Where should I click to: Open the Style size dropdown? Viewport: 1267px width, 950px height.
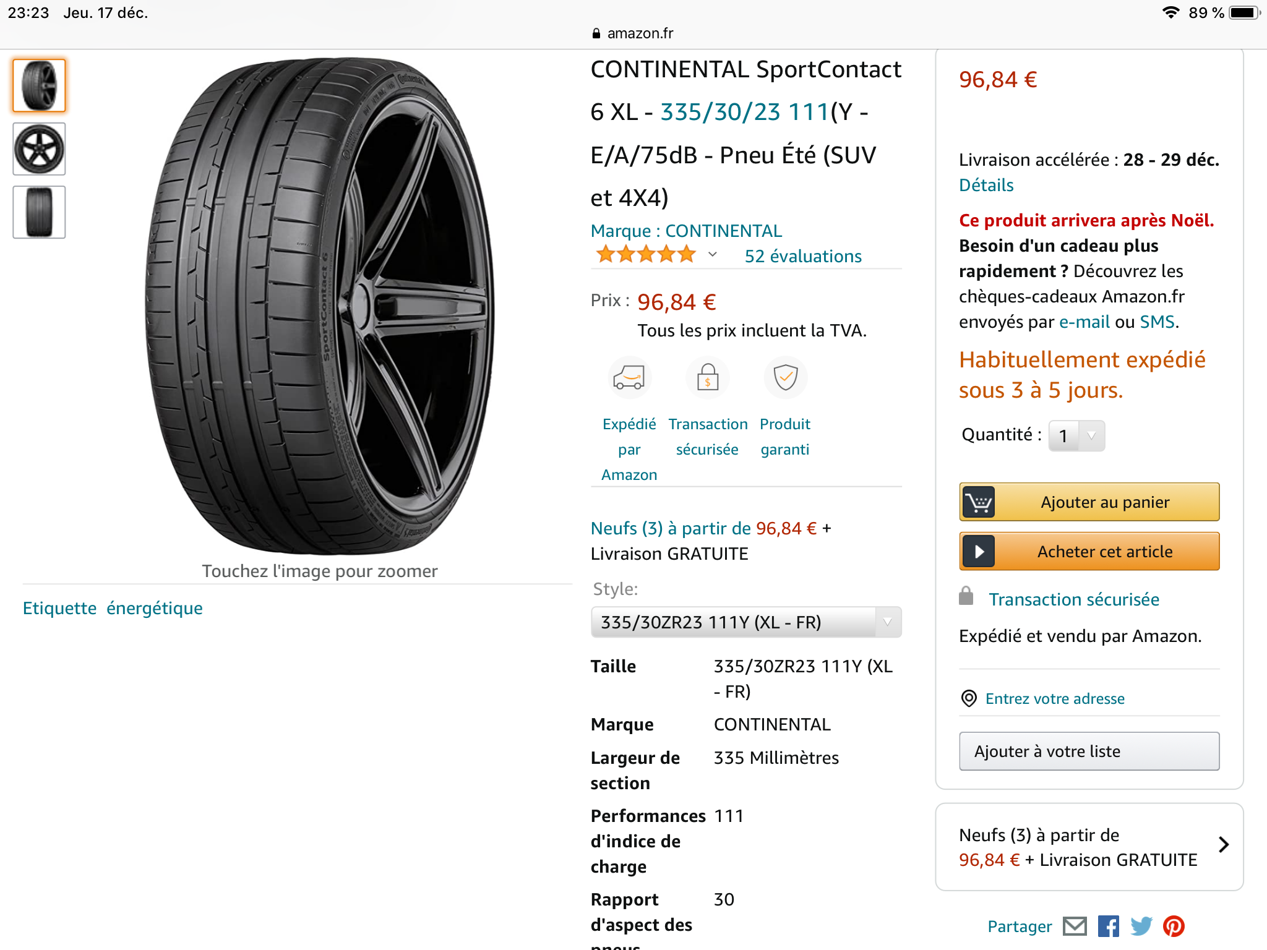tap(745, 622)
